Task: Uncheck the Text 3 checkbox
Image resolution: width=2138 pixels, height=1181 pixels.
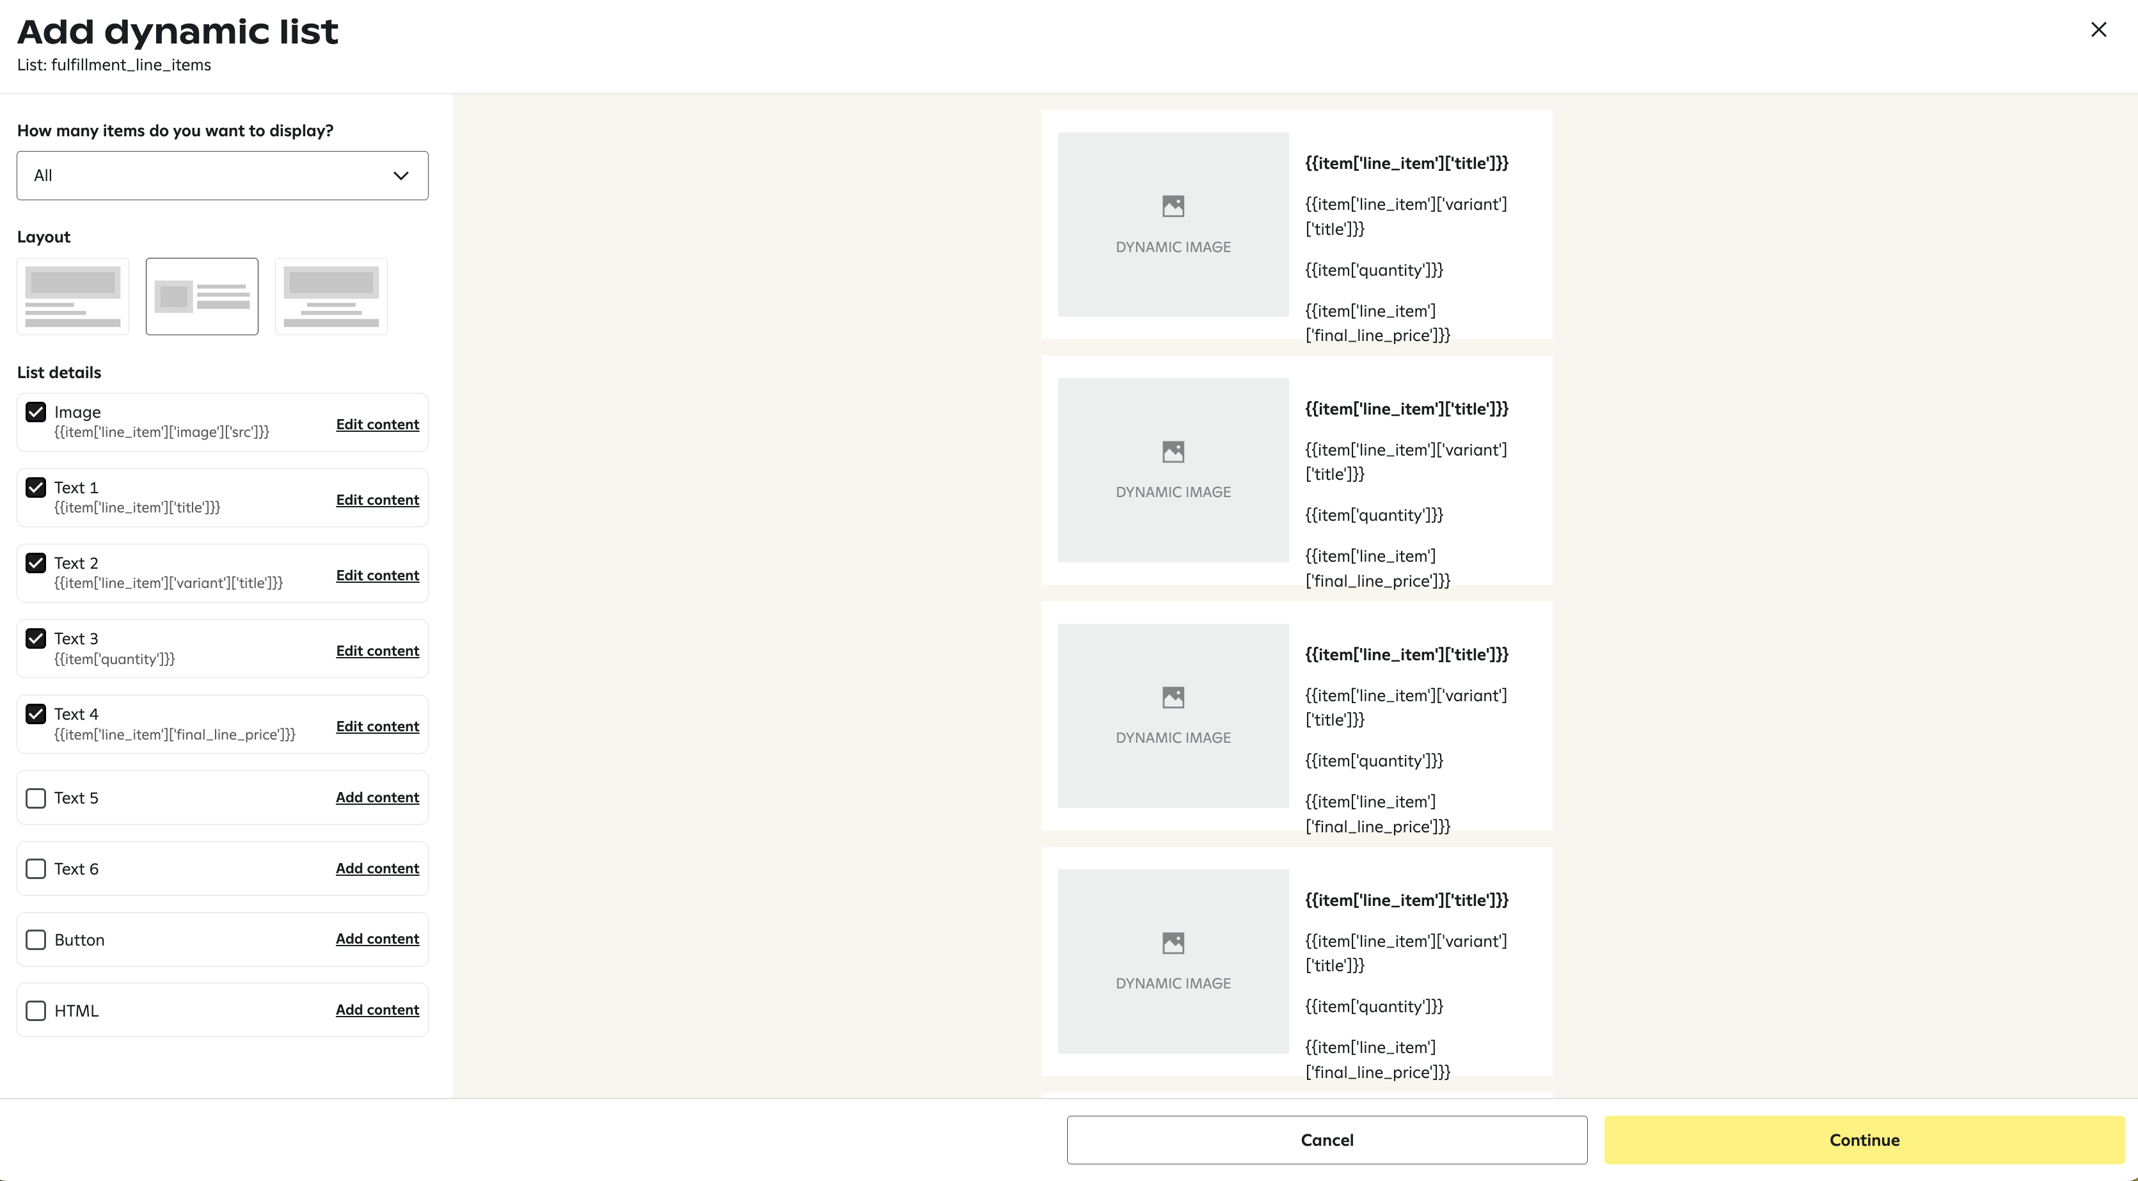Action: tap(36, 639)
